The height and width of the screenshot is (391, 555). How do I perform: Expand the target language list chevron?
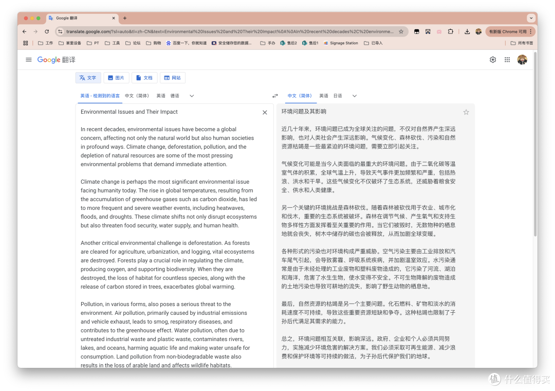354,96
